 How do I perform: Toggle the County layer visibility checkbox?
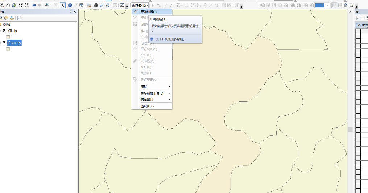click(4, 43)
